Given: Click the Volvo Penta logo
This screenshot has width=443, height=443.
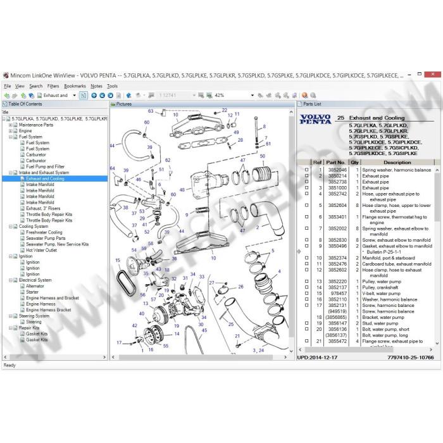Looking at the screenshot, I should coord(315,119).
